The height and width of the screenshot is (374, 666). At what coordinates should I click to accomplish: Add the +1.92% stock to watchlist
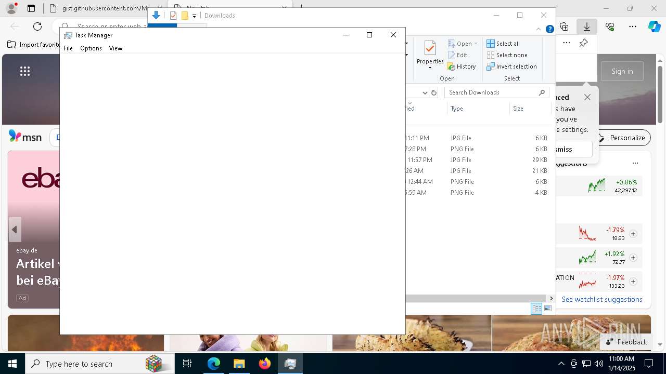(633, 258)
